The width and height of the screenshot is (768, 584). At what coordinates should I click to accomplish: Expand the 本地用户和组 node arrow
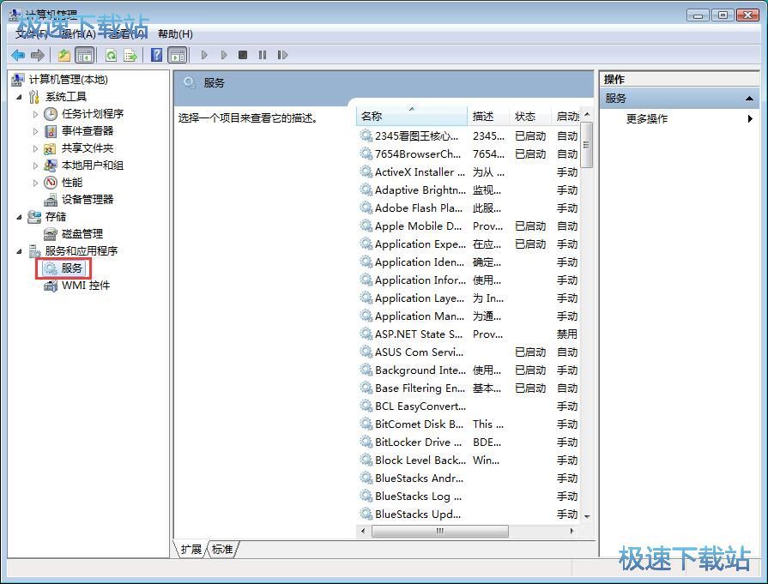point(35,166)
